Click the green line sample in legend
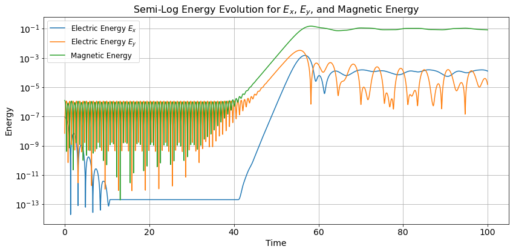Image resolution: width=513 pixels, height=252 pixels. (58, 56)
